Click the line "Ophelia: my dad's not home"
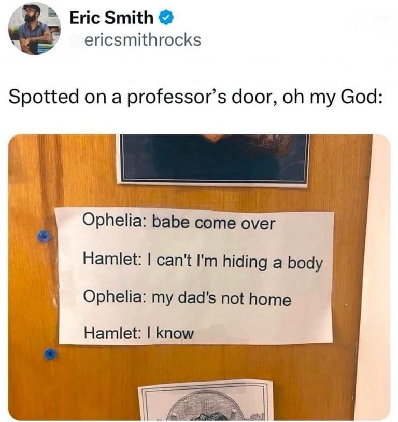Image resolution: width=398 pixels, height=422 pixels. tap(187, 298)
